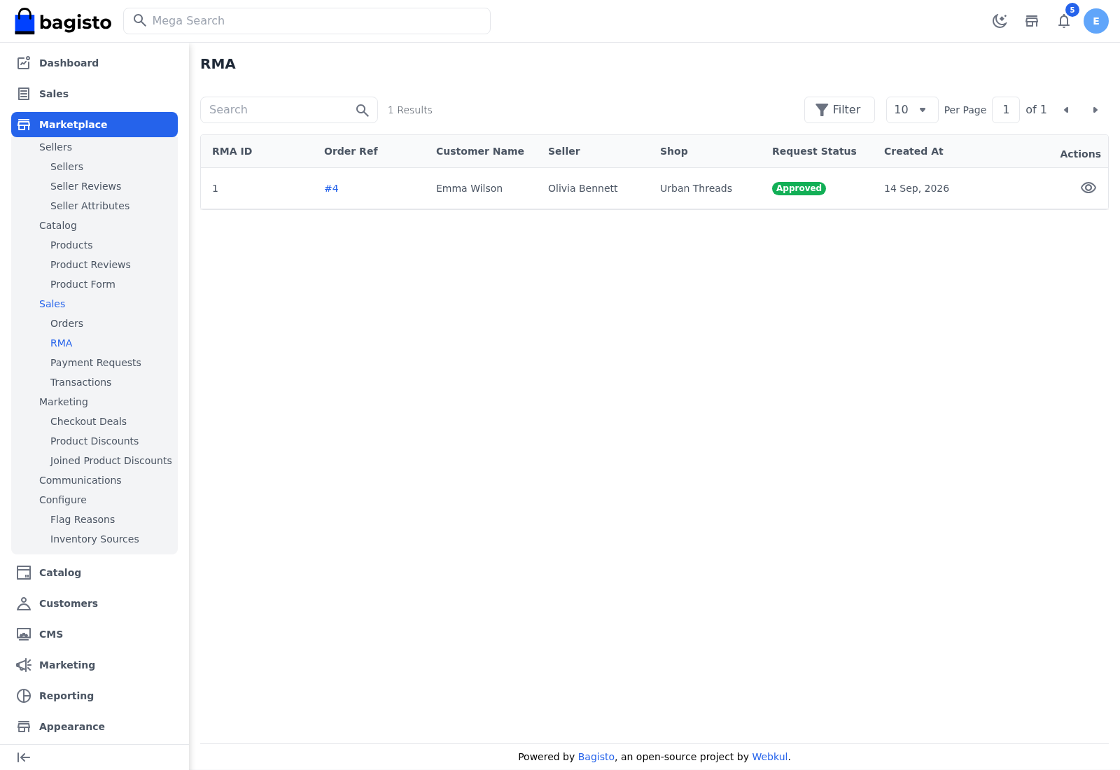Collapse the sidebar with arrow icon

24,757
